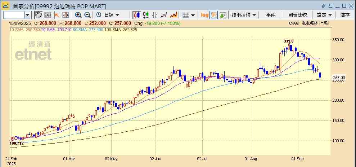Viewport: 356px width, 167px height.
Task: Click the paperclip icon in title bar
Action: 324,6
